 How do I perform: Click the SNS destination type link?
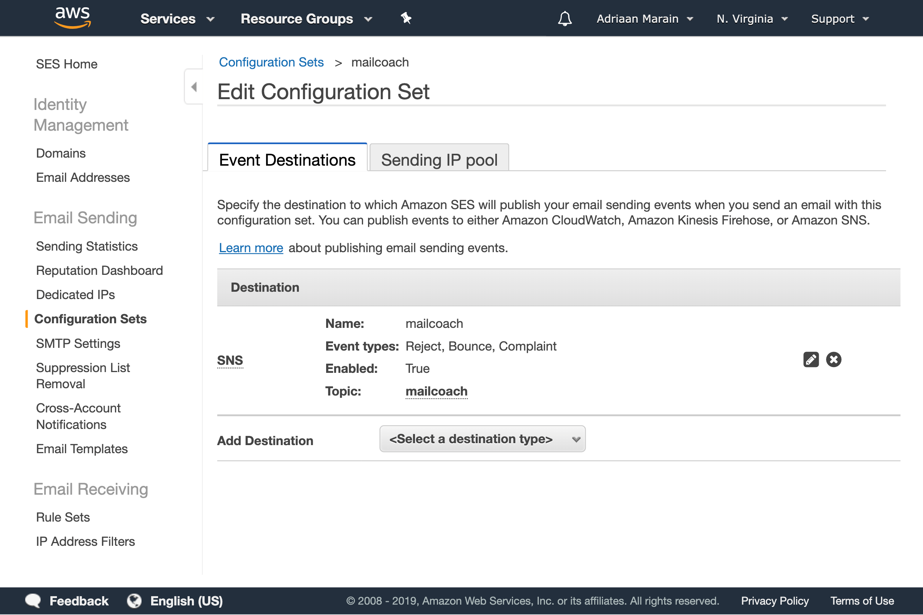(x=230, y=360)
